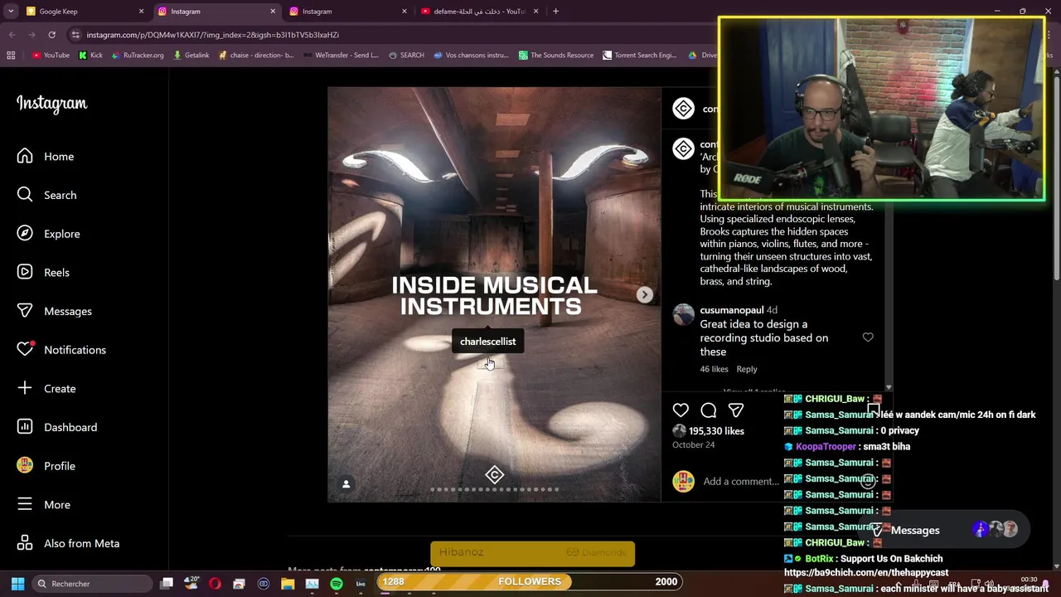Reload the current page
Image resolution: width=1061 pixels, height=597 pixels.
[x=51, y=35]
